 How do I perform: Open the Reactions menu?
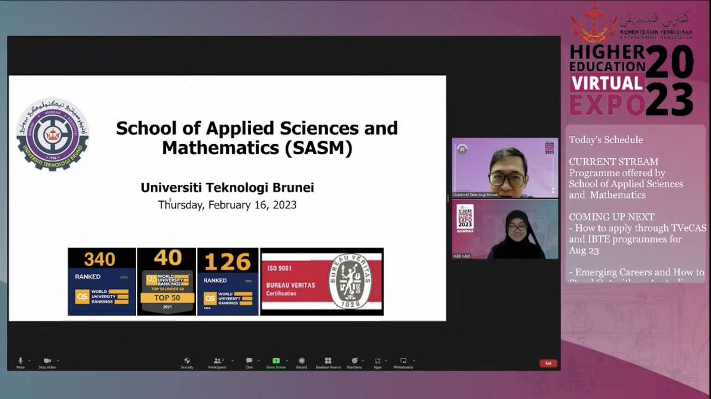click(x=354, y=362)
